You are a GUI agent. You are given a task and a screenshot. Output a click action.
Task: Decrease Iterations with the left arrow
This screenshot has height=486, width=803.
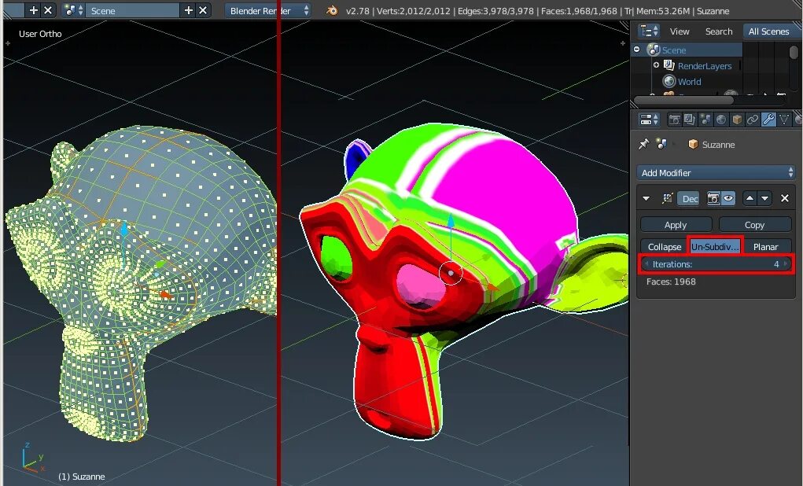646,264
